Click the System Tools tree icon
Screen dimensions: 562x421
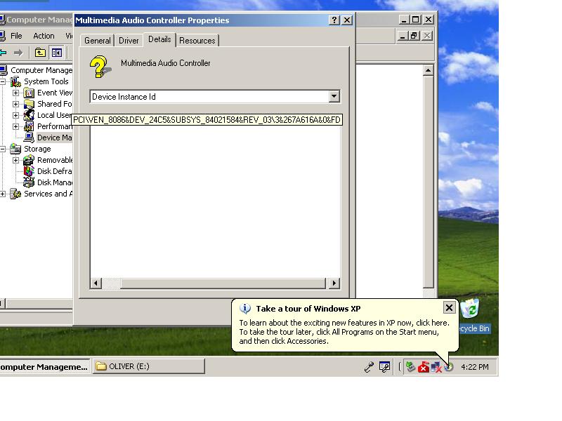(x=15, y=81)
